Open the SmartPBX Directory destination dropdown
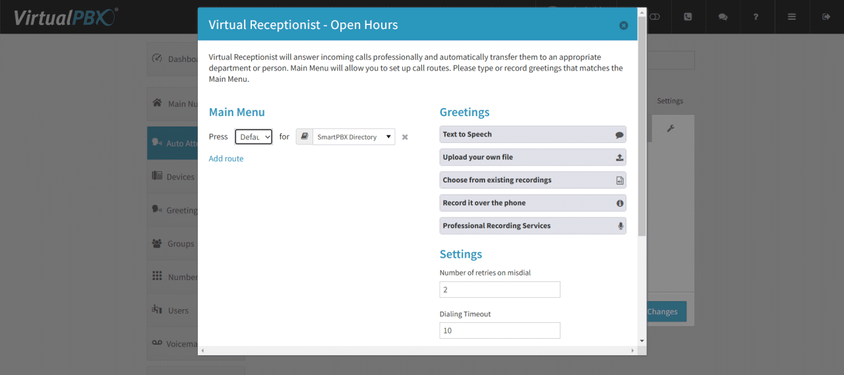This screenshot has width=844, height=375. click(x=354, y=137)
